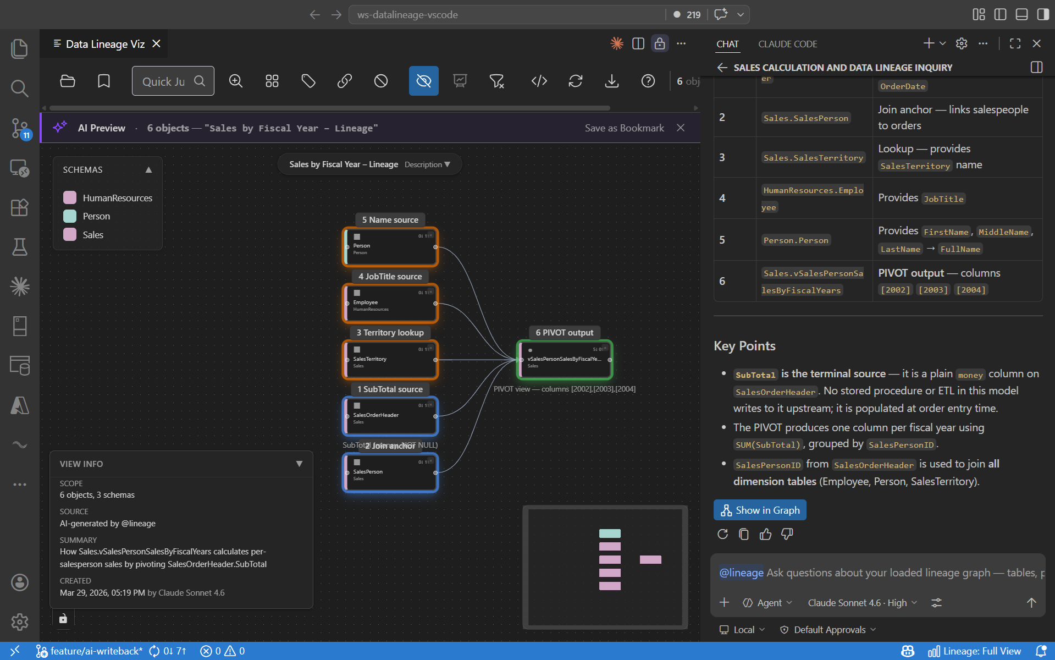Viewport: 1055px width, 660px height.
Task: Select the Source Control icon showing 11 changes
Action: pyautogui.click(x=20, y=129)
